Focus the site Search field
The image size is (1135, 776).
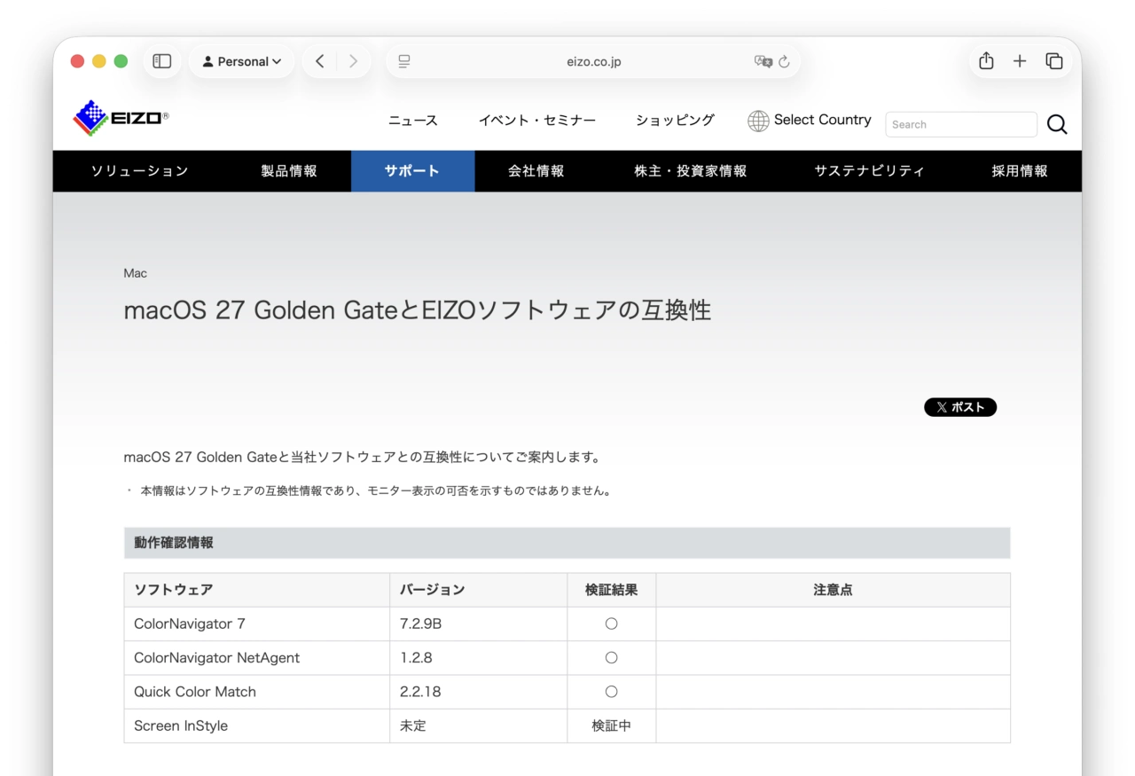[961, 124]
